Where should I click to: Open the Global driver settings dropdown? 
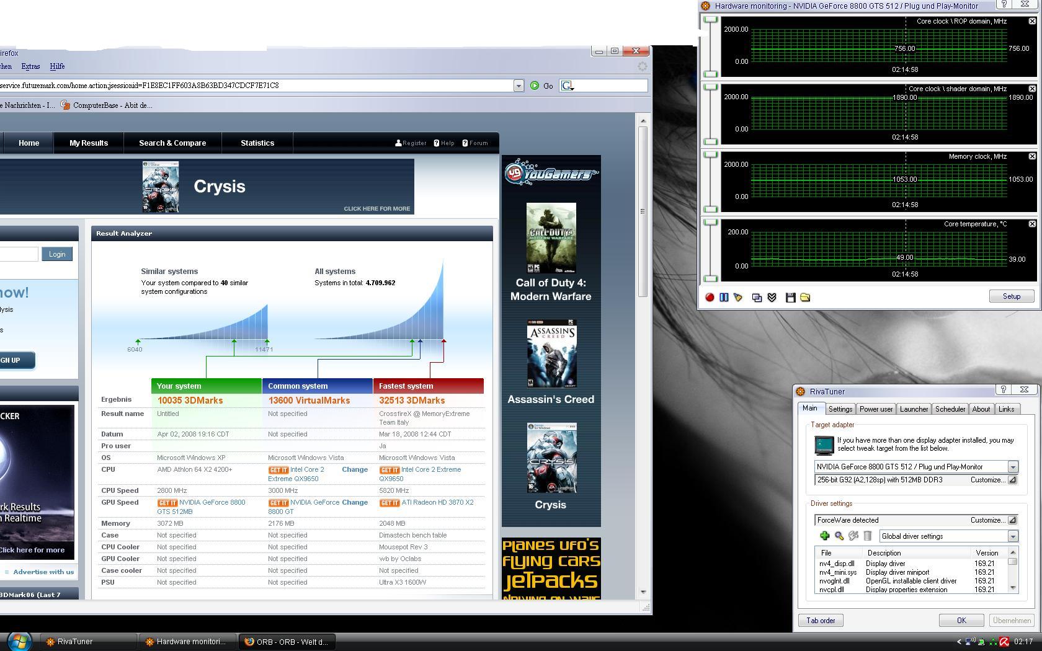click(x=1013, y=536)
